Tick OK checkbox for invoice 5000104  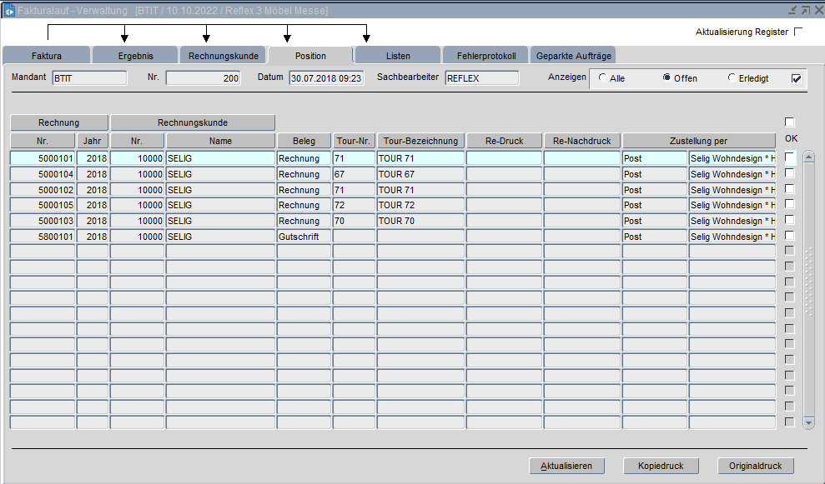pos(790,173)
